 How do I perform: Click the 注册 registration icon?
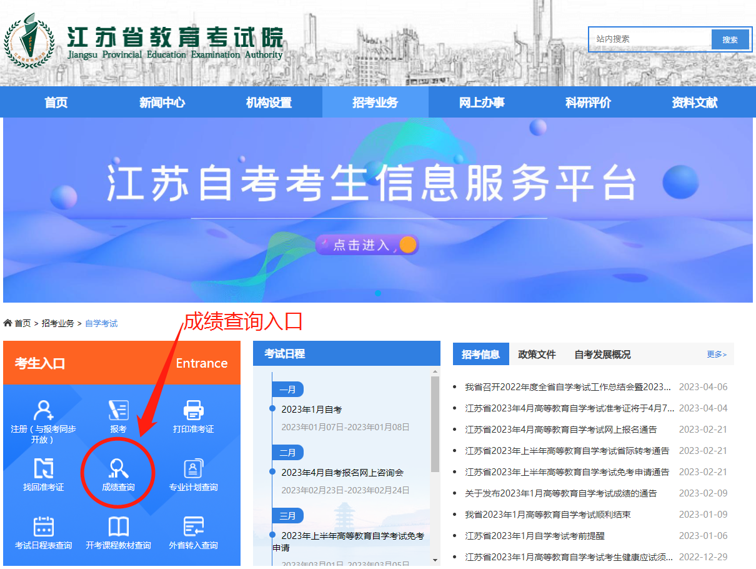pyautogui.click(x=44, y=411)
